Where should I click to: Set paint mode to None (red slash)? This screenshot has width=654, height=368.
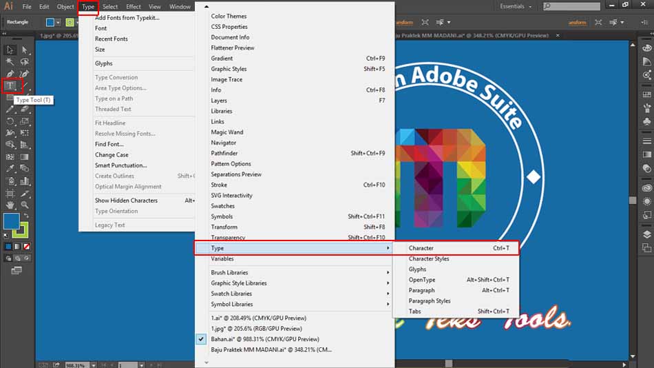tap(27, 247)
